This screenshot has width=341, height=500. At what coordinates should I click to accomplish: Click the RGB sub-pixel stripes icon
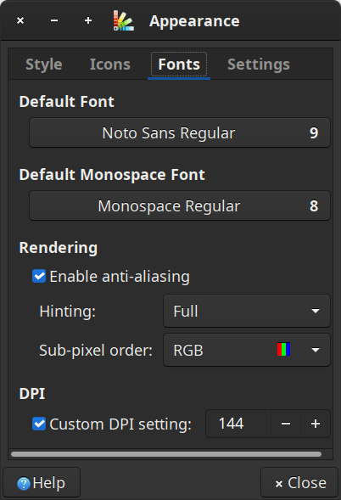283,350
